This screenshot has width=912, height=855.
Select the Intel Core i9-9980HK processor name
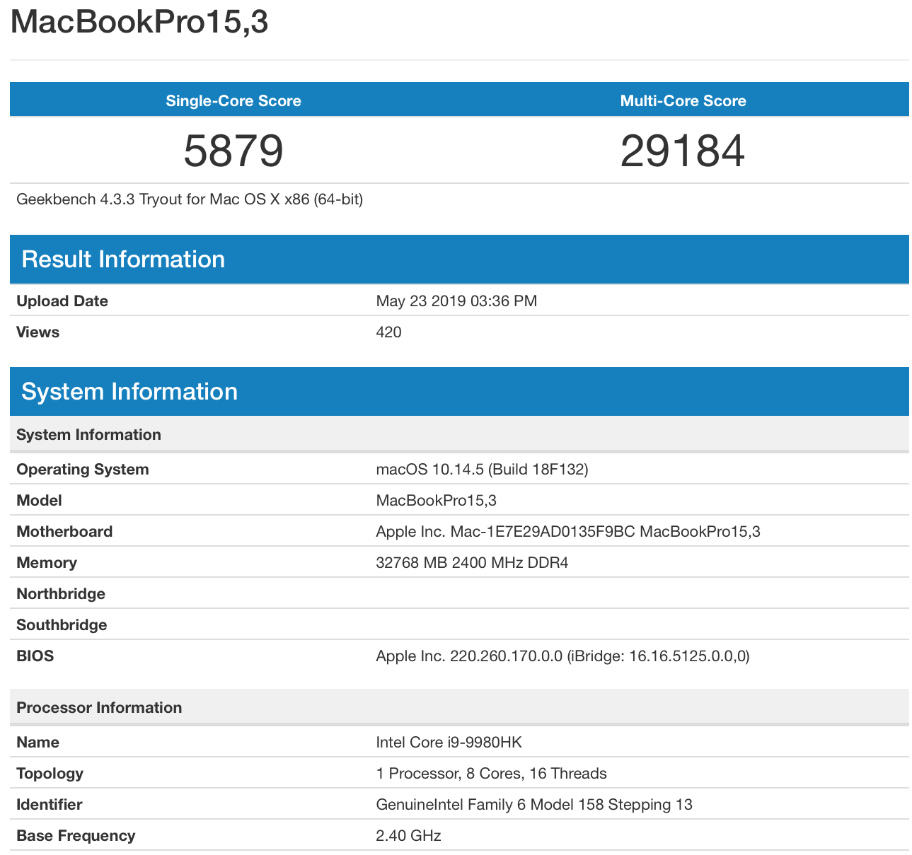[449, 743]
